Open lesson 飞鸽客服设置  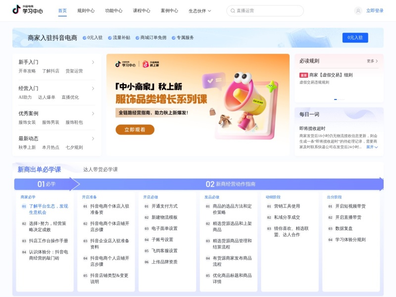[x=164, y=250]
